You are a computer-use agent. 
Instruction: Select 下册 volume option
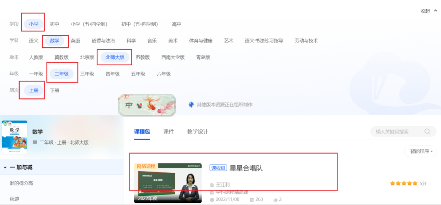pyautogui.click(x=54, y=90)
